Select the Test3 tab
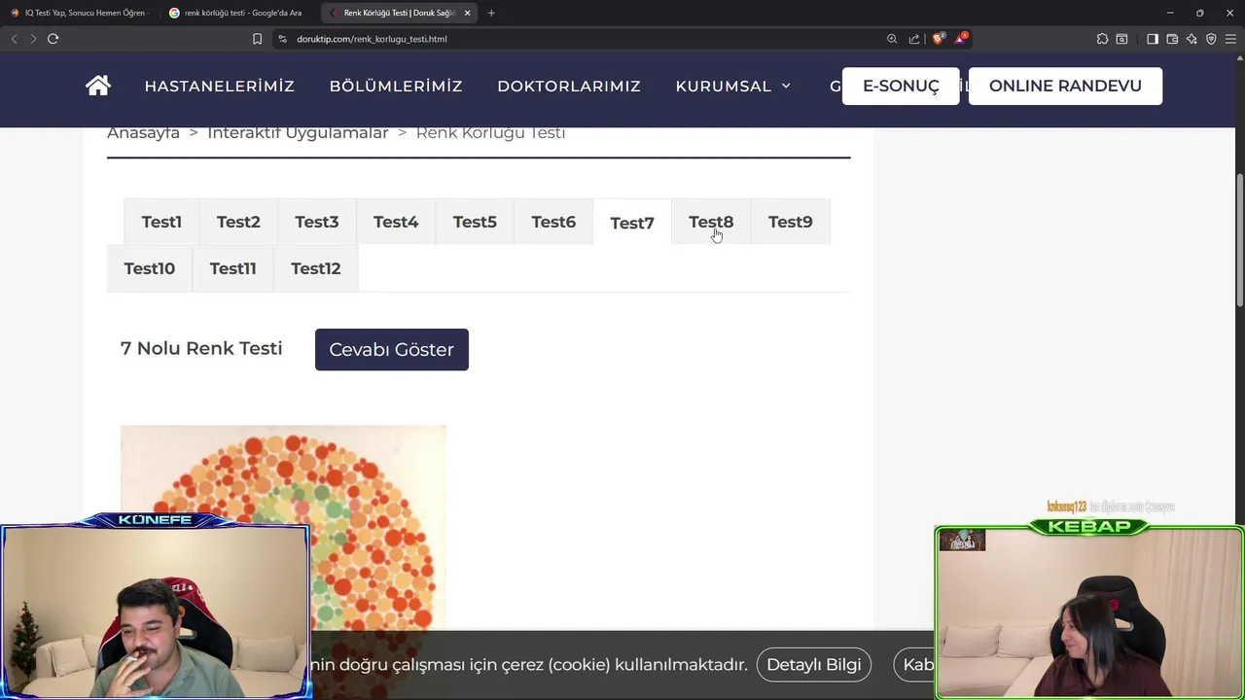 [x=317, y=222]
